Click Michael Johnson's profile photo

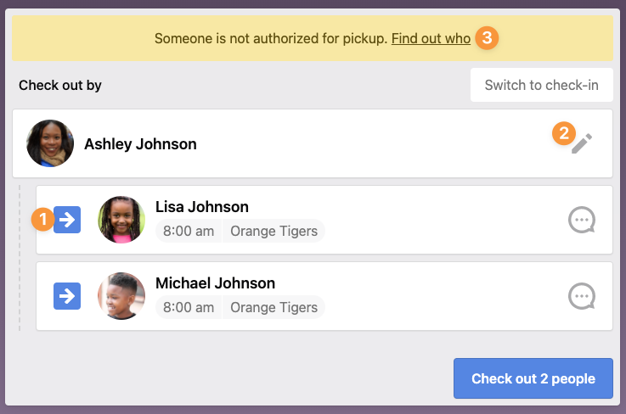click(x=121, y=296)
